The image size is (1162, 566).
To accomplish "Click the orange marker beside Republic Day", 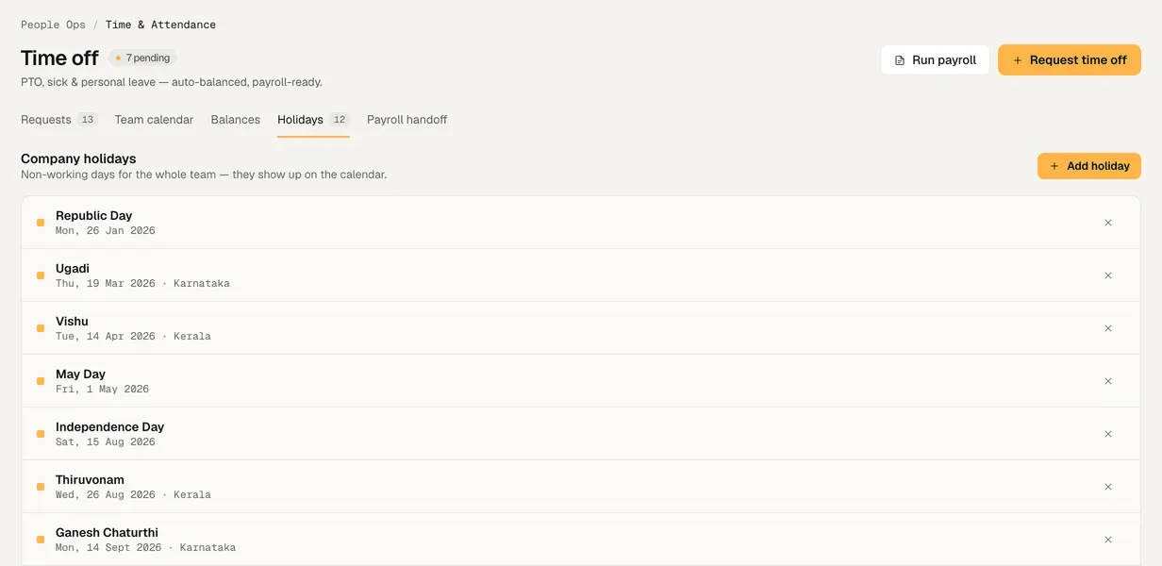I will pyautogui.click(x=41, y=223).
